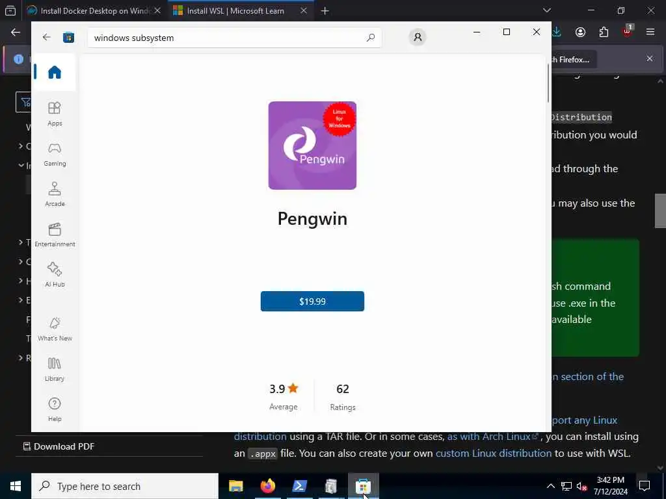Expand the docs tree item starting with T
666x499 pixels.
[20, 242]
